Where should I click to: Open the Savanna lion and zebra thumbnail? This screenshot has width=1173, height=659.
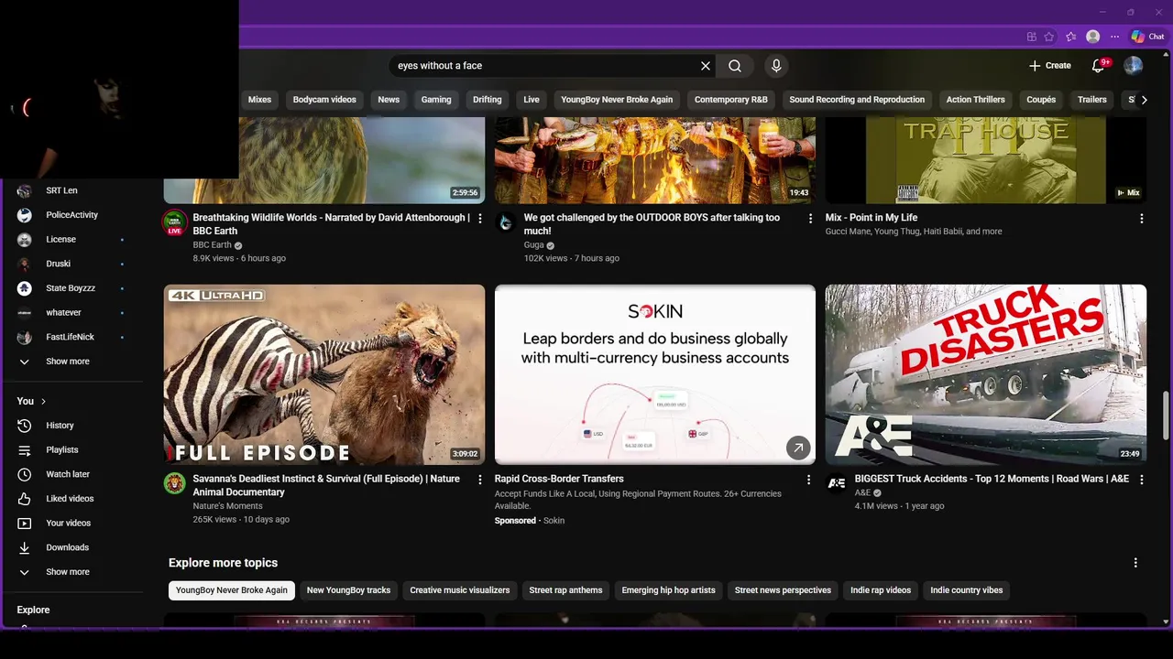[324, 374]
